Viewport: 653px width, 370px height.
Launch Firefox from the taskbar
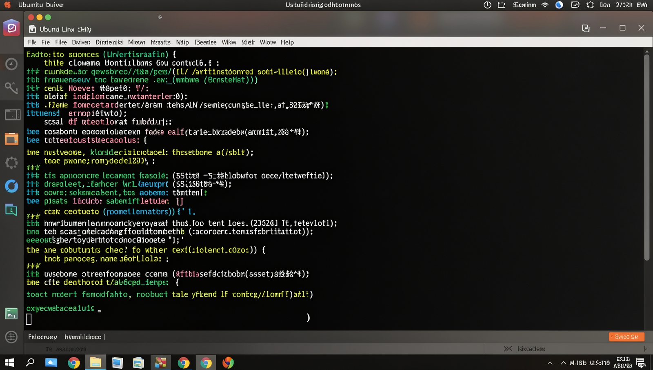[228, 363]
